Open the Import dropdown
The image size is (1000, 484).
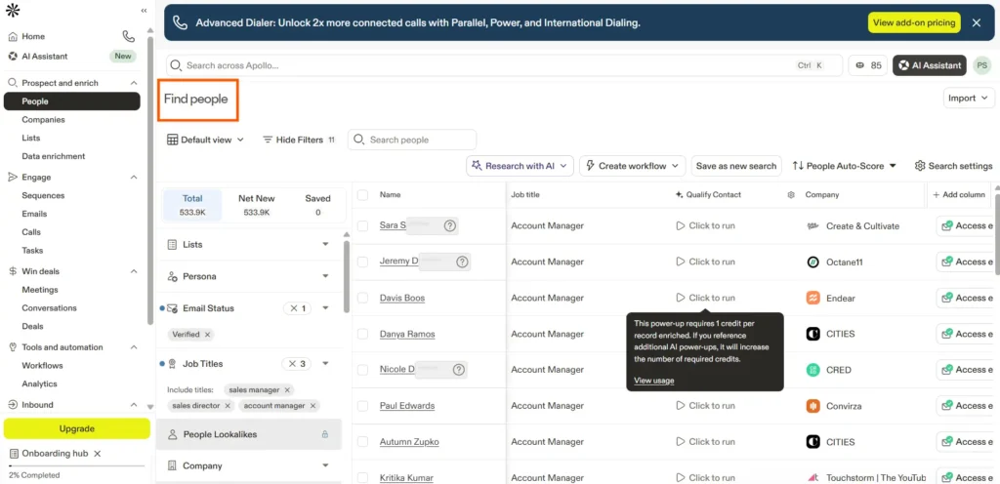969,99
